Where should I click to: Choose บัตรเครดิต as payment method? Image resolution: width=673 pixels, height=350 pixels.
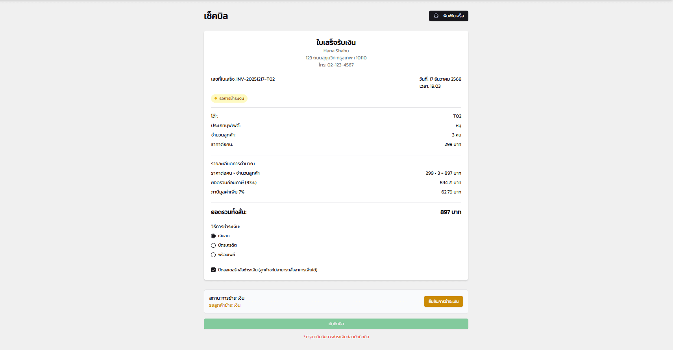coord(213,245)
